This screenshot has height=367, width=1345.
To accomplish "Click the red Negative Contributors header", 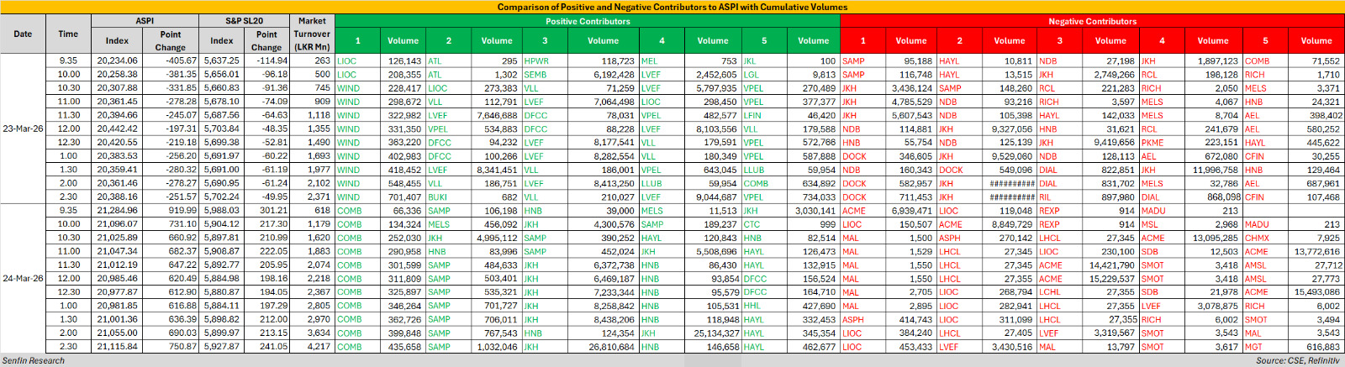I will [1091, 21].
